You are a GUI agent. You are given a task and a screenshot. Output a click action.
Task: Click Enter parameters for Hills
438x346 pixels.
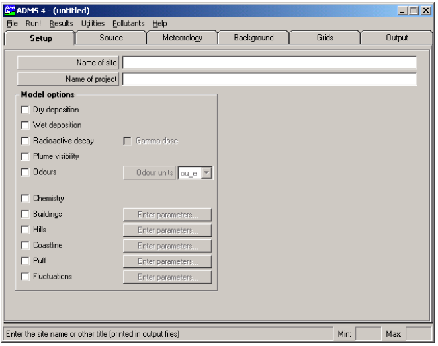coord(167,230)
